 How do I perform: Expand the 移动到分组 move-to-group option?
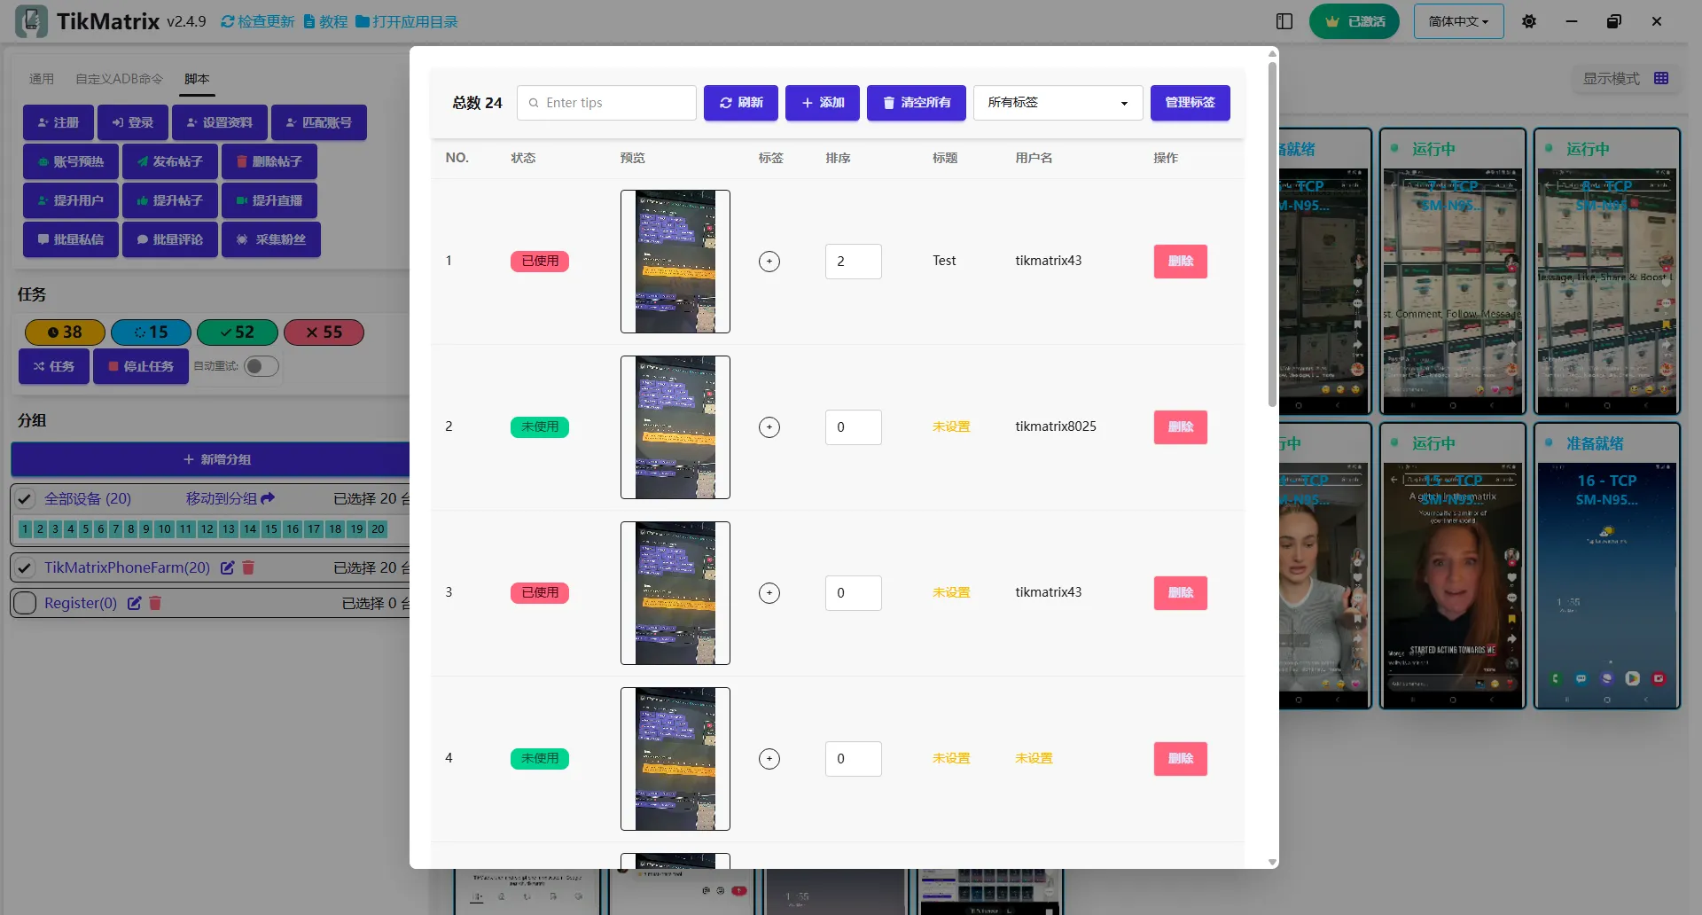click(x=230, y=499)
